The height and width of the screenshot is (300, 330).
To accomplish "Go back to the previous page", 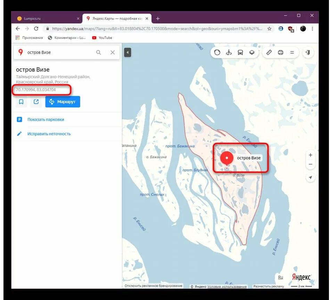I will 18,28.
